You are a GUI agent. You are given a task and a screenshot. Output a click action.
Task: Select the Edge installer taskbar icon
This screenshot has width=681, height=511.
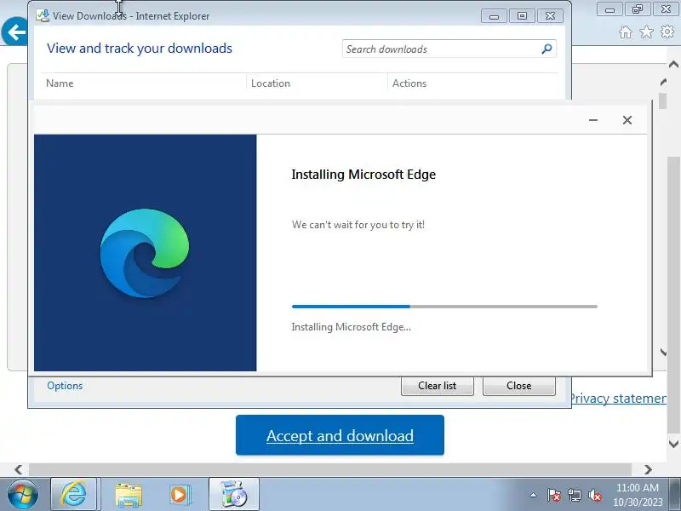click(x=233, y=494)
